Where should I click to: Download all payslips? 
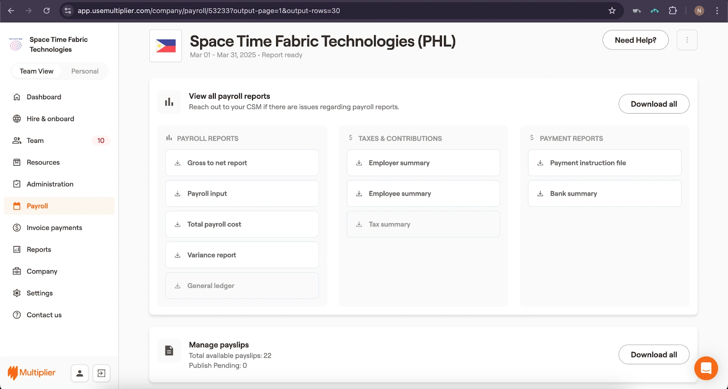coord(654,354)
